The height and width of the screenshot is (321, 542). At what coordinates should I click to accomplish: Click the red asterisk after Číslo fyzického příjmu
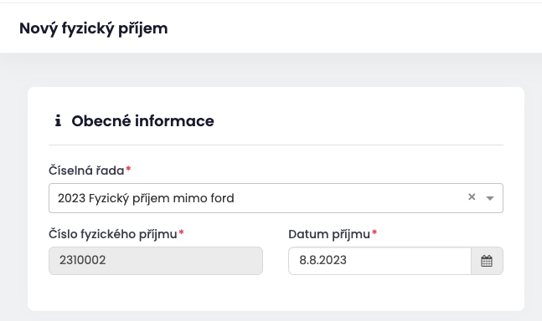[x=181, y=232]
